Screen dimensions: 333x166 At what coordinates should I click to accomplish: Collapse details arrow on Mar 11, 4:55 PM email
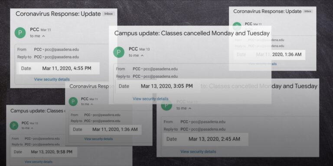coord(43,36)
